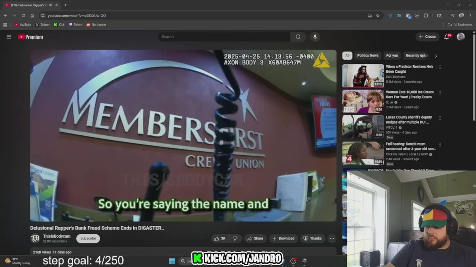
Task: Go back with browser back arrow
Action: pyautogui.click(x=6, y=16)
